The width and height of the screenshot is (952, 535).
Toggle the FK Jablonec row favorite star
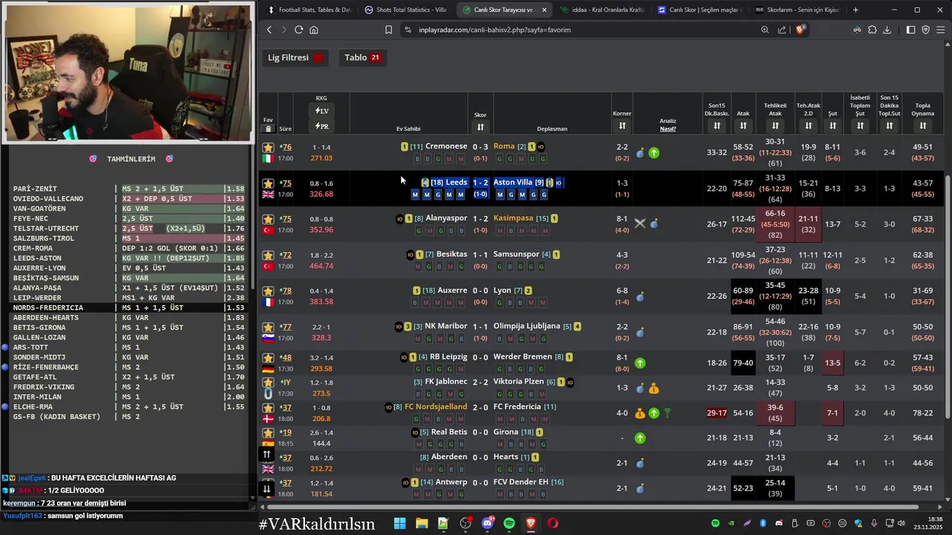pyautogui.click(x=268, y=383)
